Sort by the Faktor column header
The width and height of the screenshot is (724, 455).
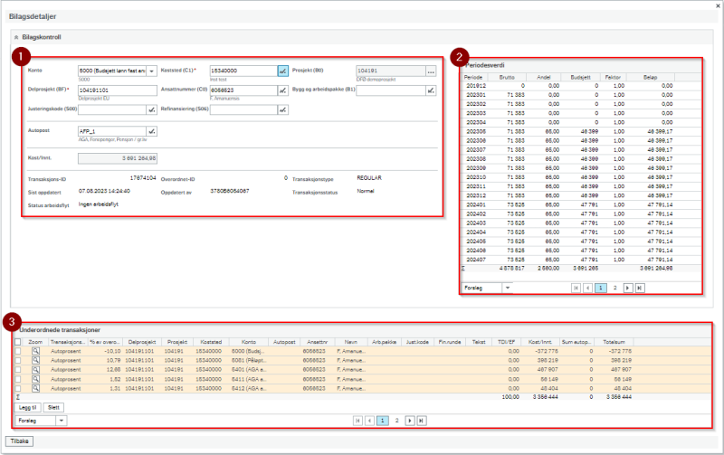click(613, 78)
